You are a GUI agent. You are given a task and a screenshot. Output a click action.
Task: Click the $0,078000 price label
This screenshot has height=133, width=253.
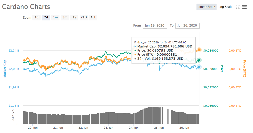pos(211,69)
